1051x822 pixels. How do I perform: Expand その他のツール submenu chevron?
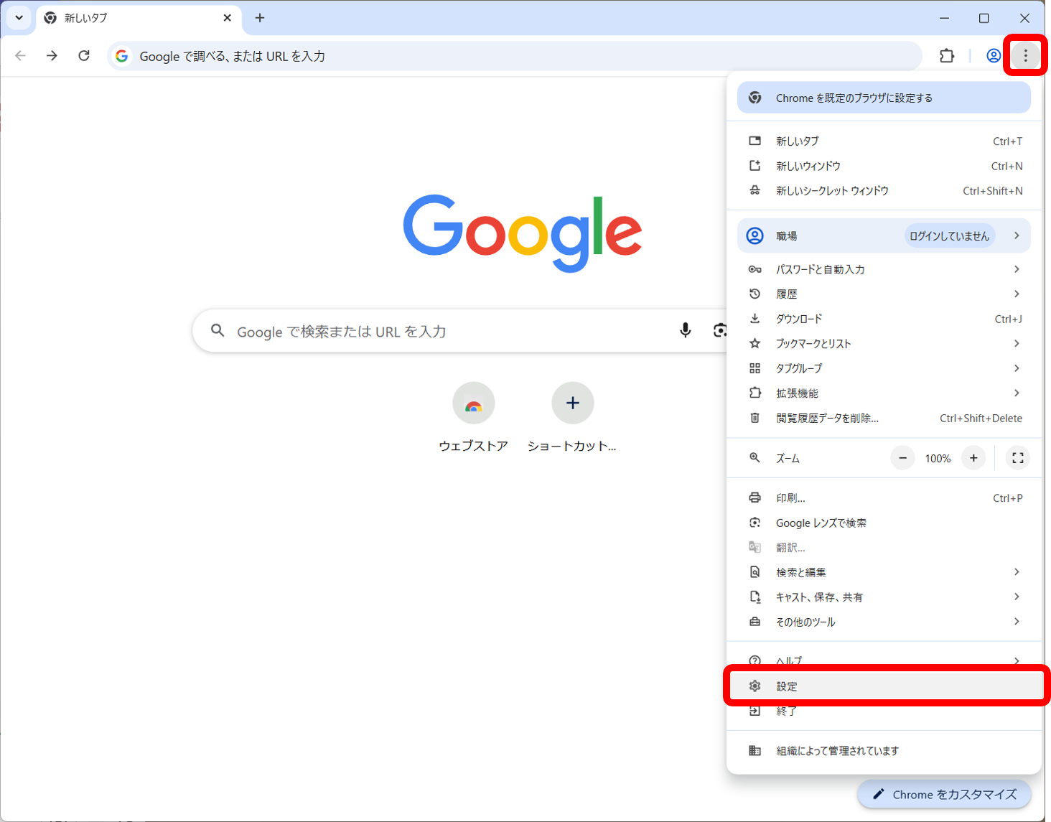click(1017, 622)
